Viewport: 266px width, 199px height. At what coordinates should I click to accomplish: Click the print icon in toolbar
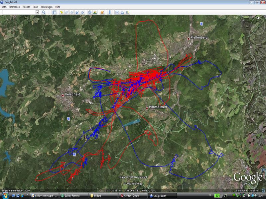pos(122,12)
